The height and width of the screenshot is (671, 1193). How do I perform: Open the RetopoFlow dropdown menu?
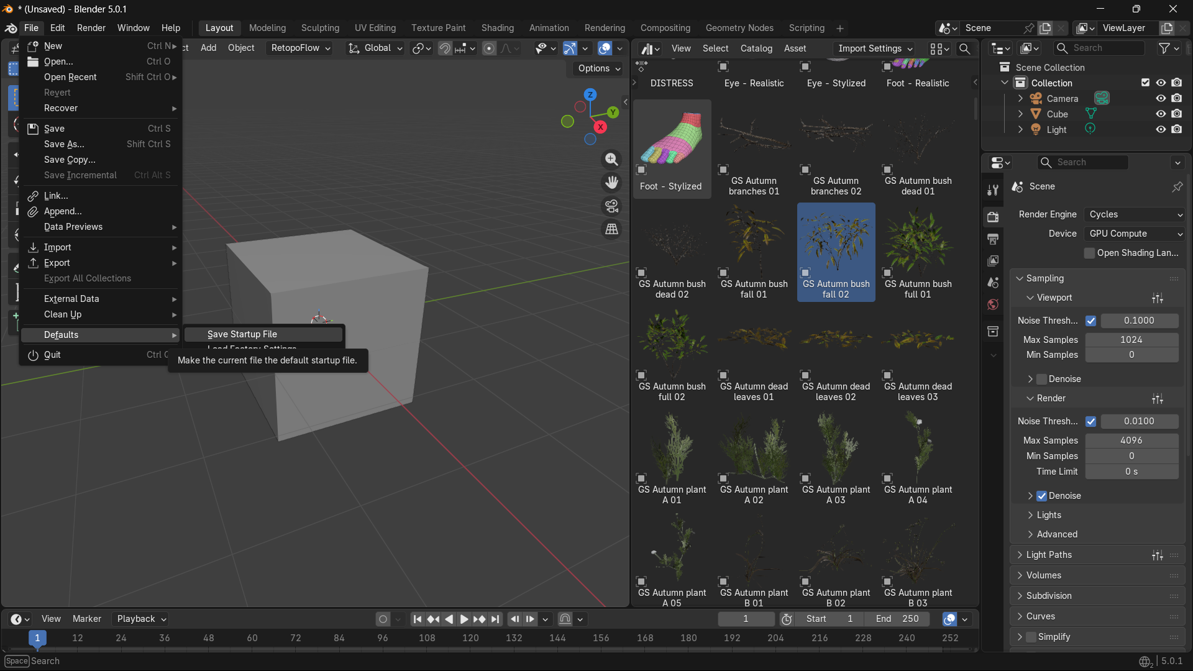(x=301, y=48)
